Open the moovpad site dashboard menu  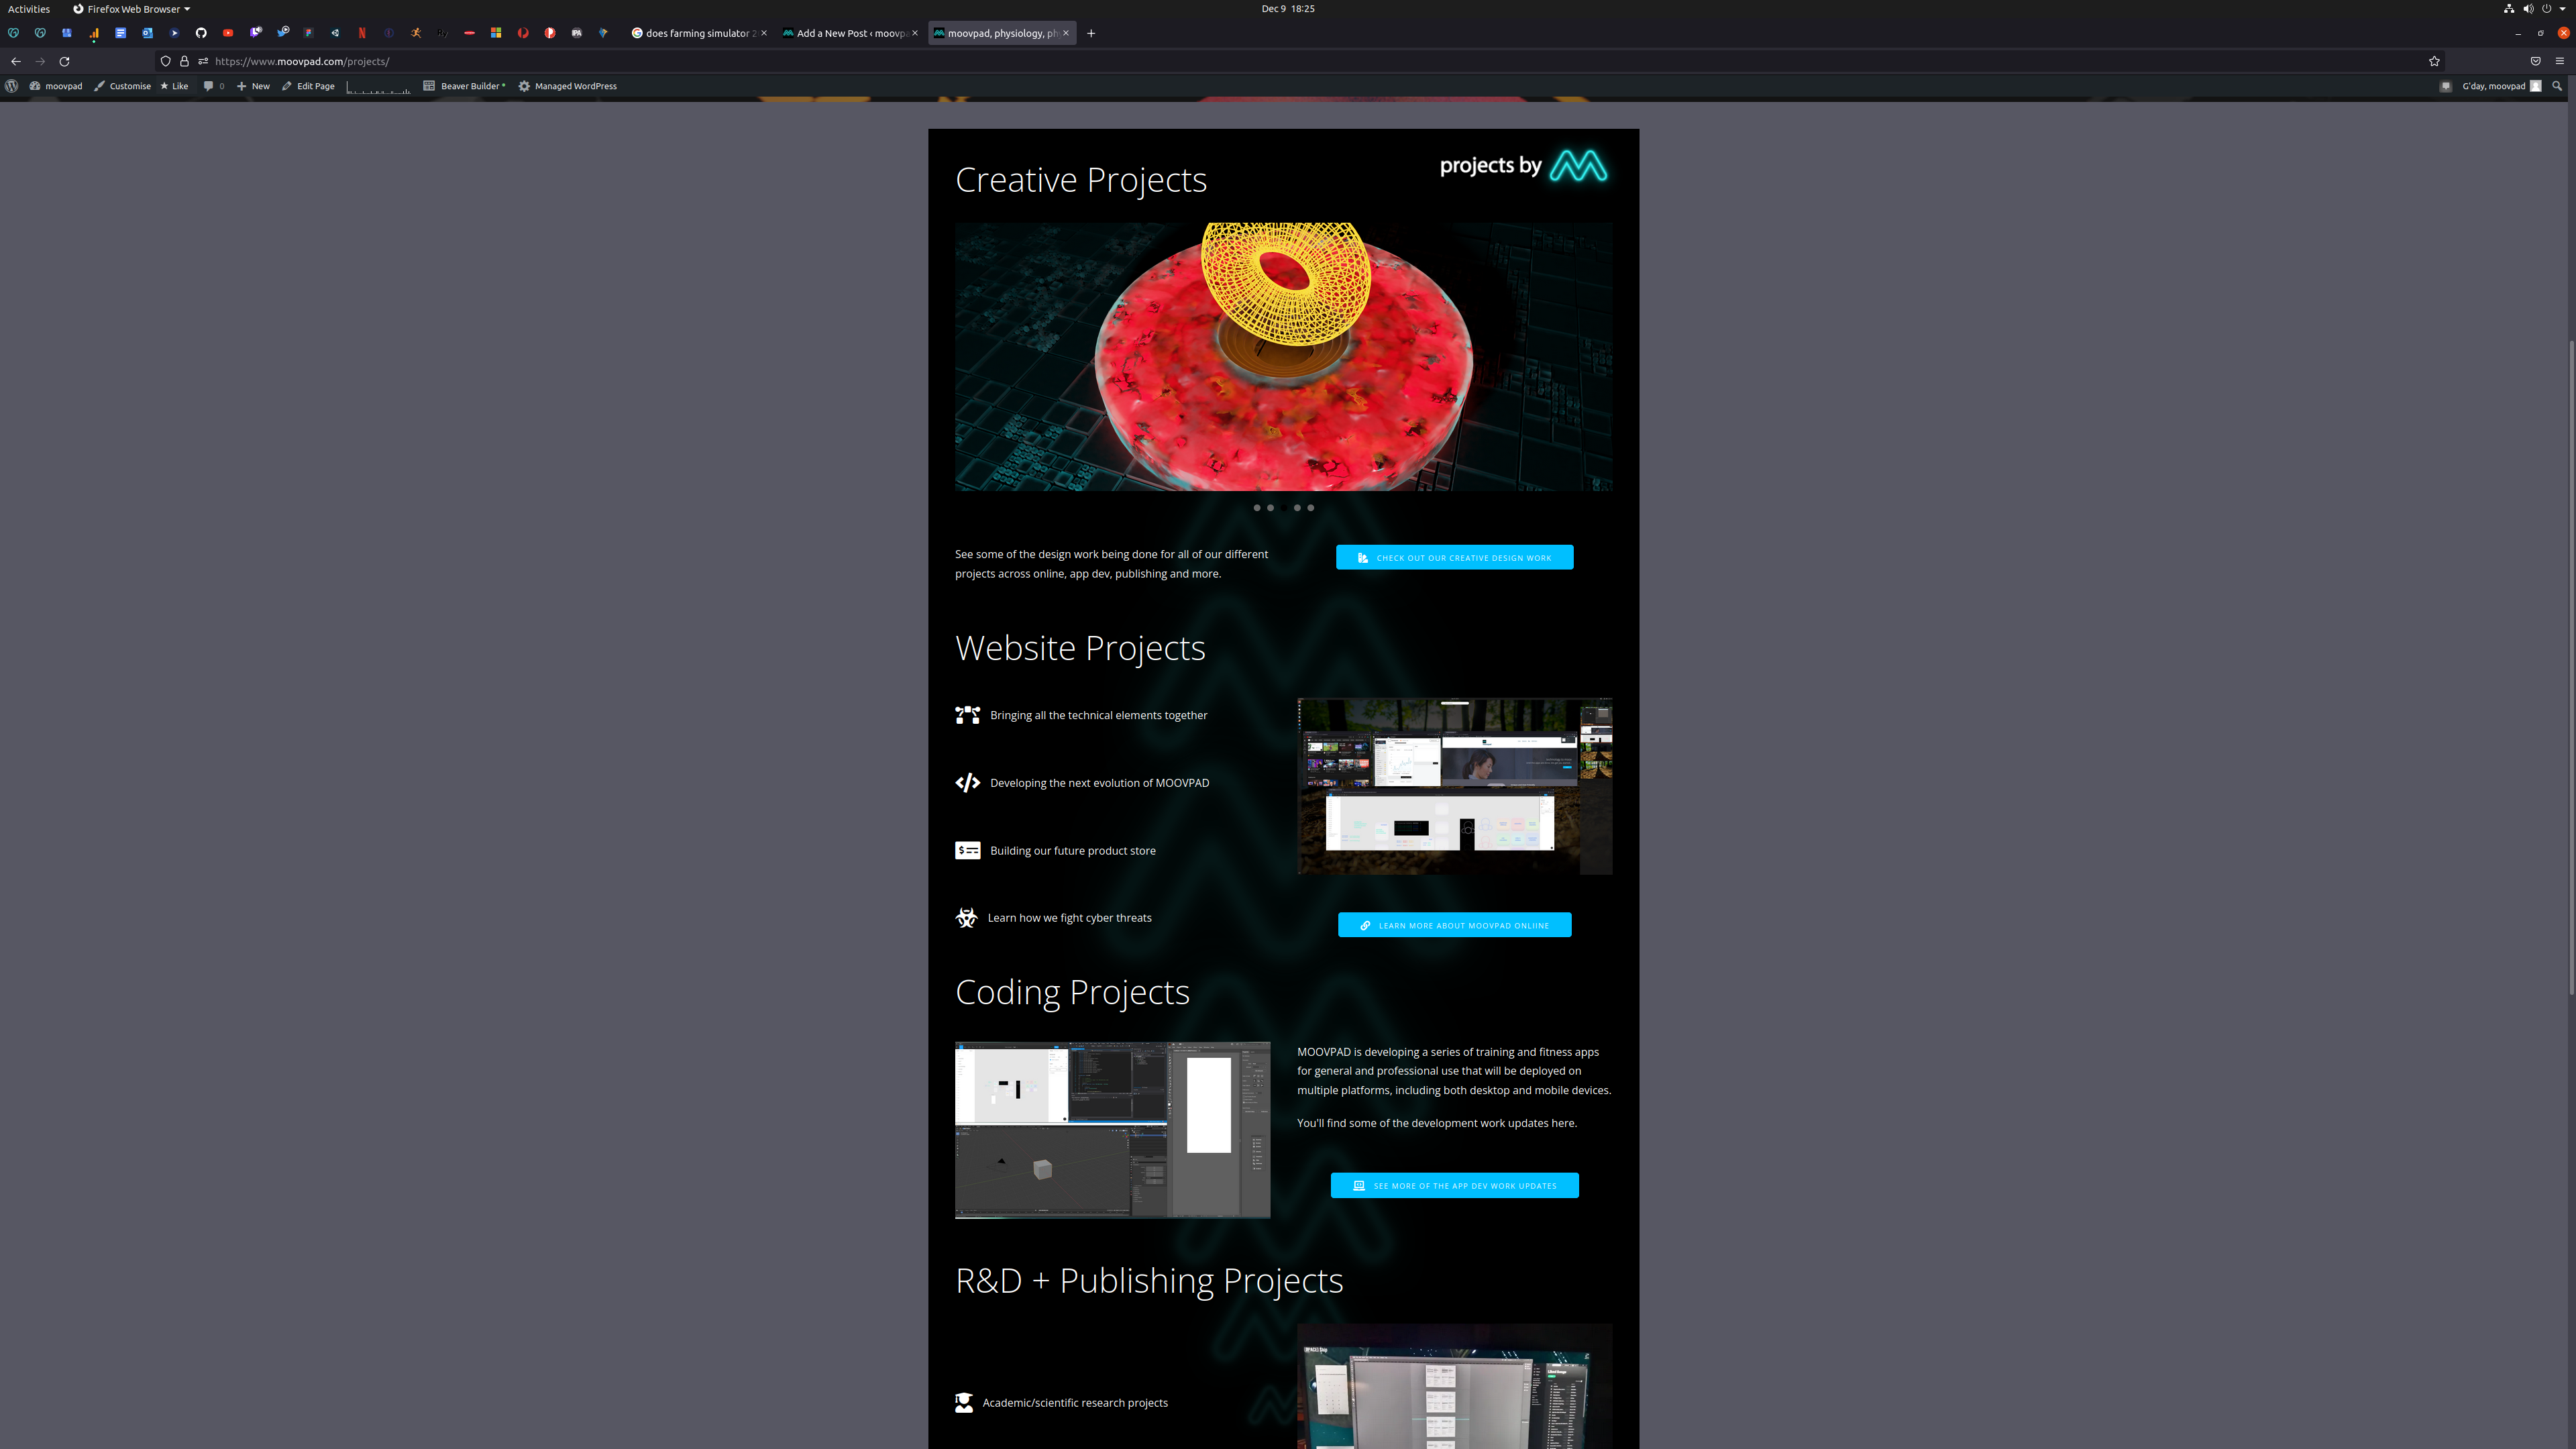pyautogui.click(x=56, y=86)
